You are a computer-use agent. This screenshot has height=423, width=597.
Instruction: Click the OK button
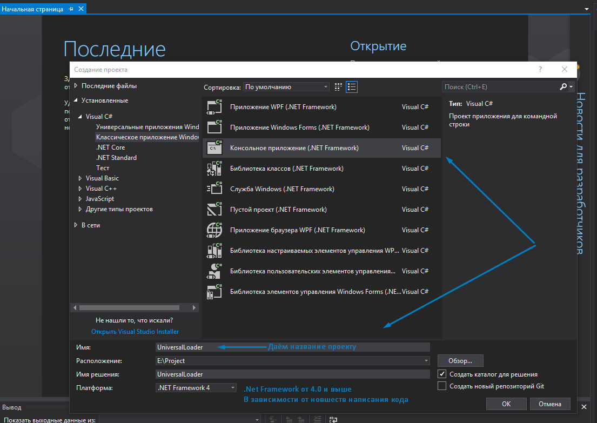pyautogui.click(x=506, y=404)
